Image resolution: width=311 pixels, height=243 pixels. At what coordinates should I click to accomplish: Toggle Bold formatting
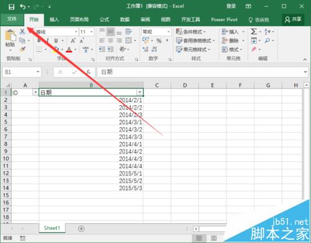pos(39,40)
